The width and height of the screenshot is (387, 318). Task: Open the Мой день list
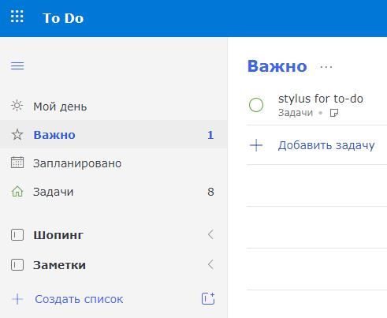pyautogui.click(x=113, y=107)
